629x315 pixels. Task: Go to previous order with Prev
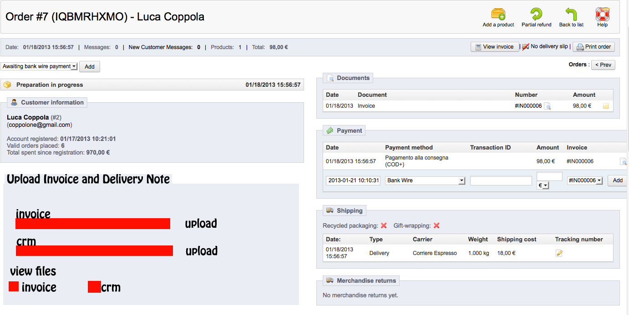pyautogui.click(x=603, y=65)
